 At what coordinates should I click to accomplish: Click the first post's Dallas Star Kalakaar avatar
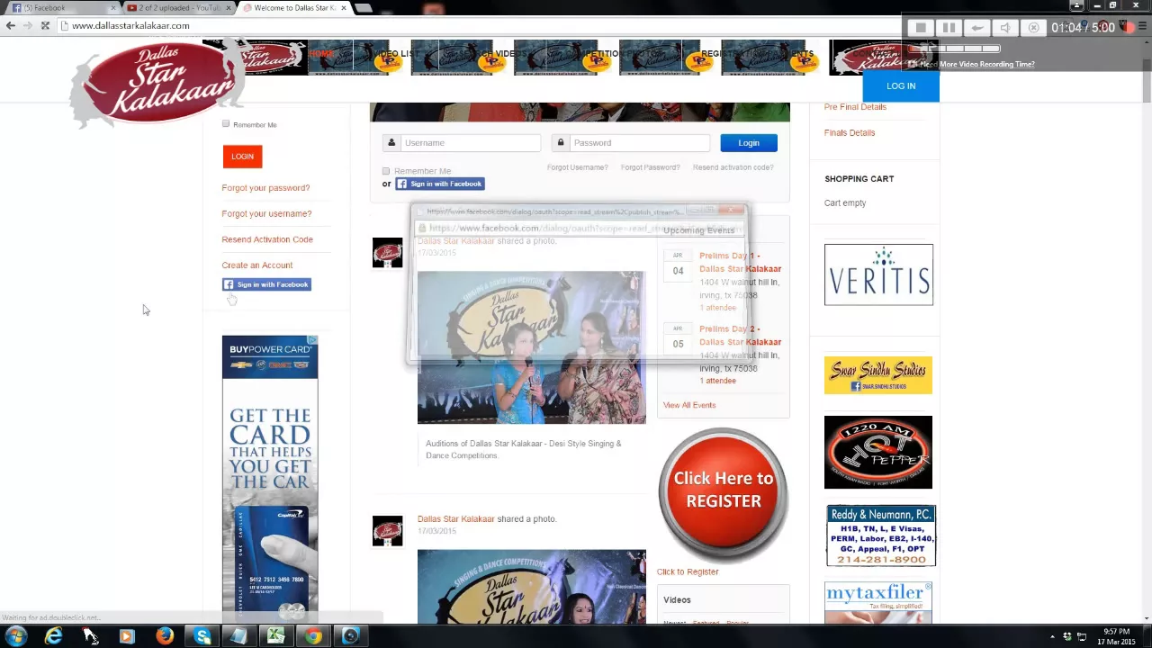388,253
